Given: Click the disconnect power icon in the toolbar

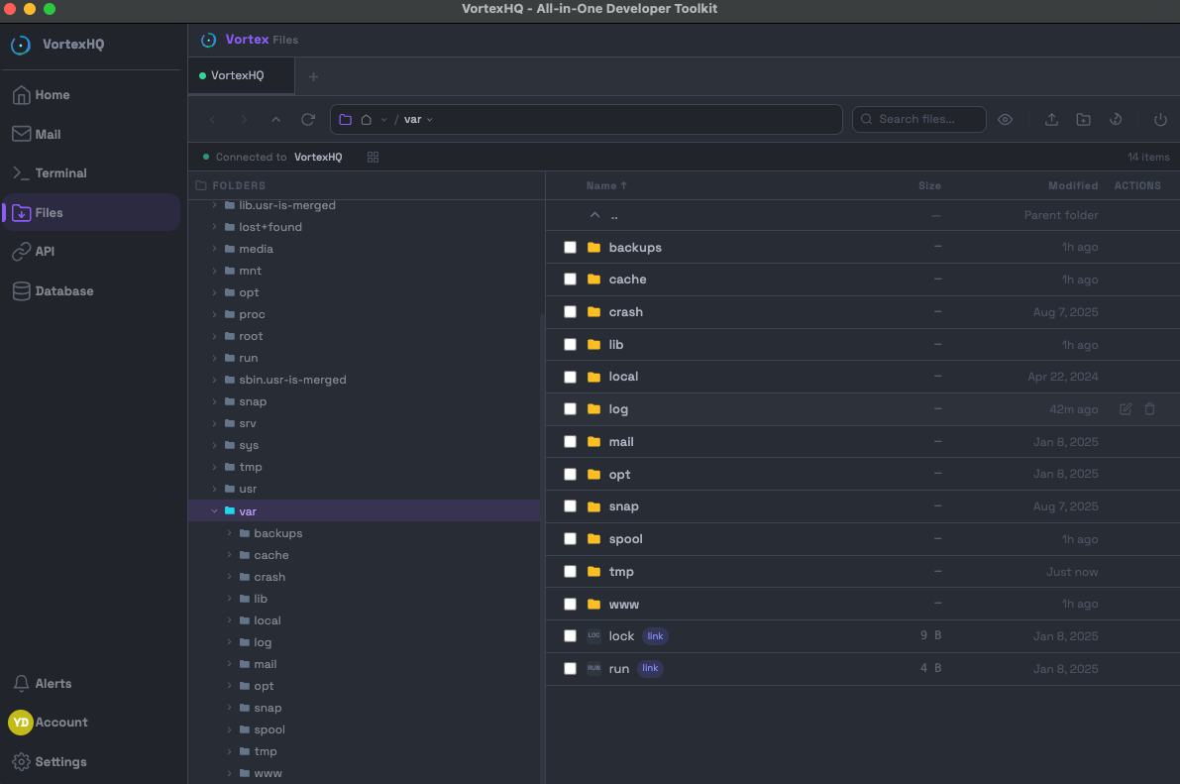Looking at the screenshot, I should 1158,119.
